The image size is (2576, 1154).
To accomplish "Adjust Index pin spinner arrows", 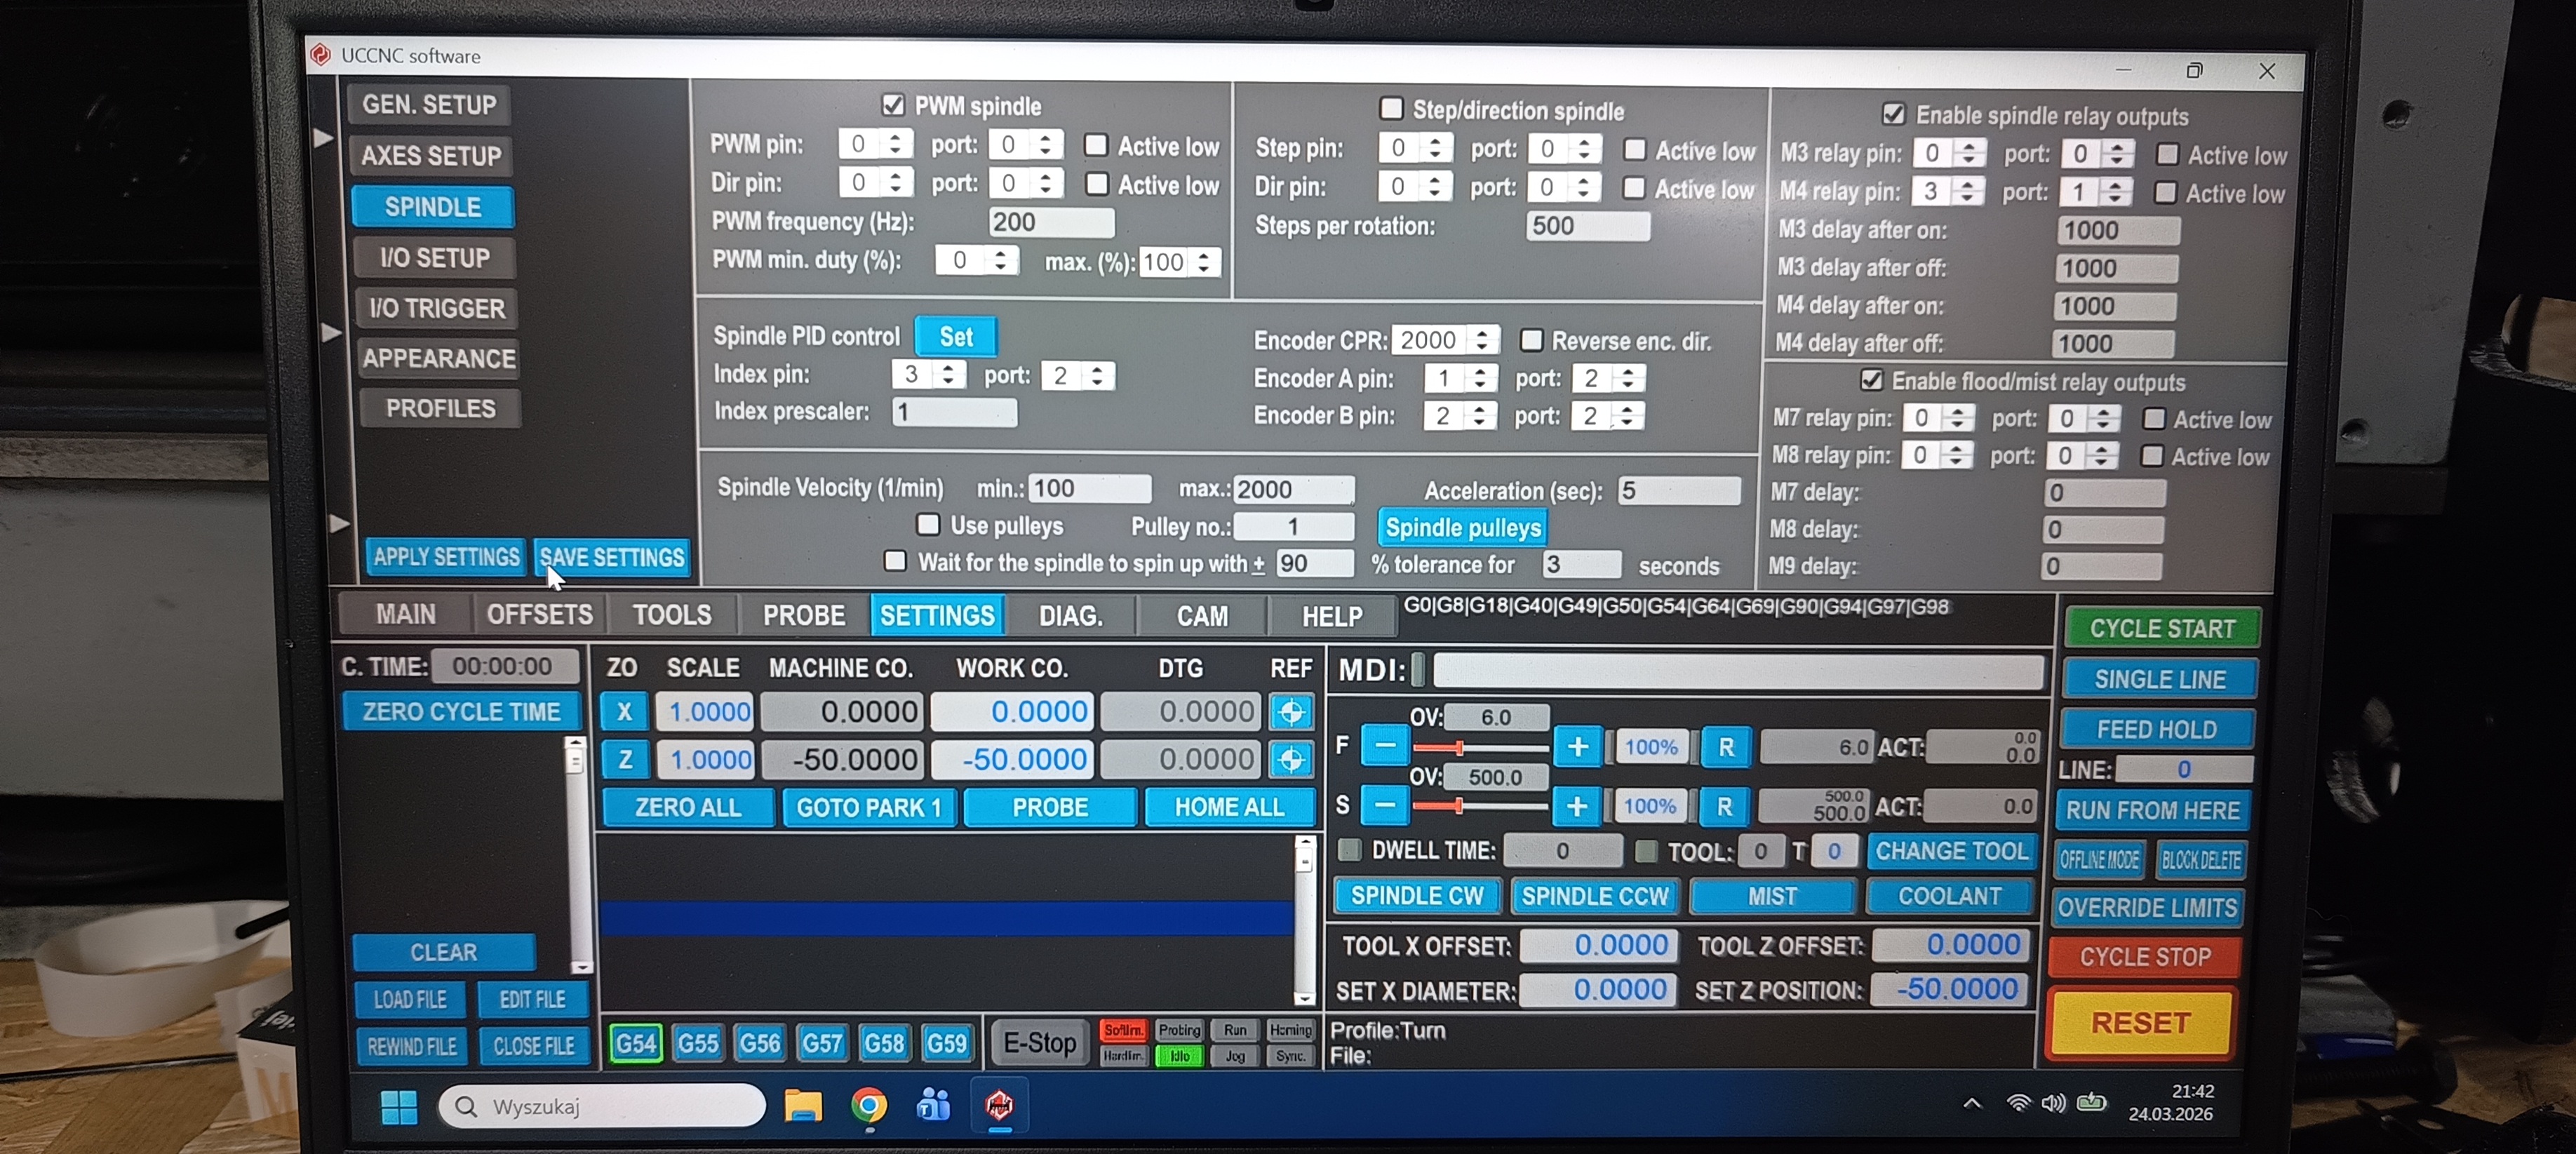I will click(948, 374).
